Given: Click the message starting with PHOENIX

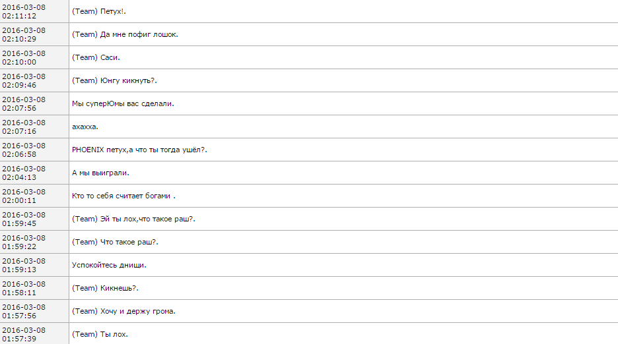Looking at the screenshot, I should (x=140, y=150).
